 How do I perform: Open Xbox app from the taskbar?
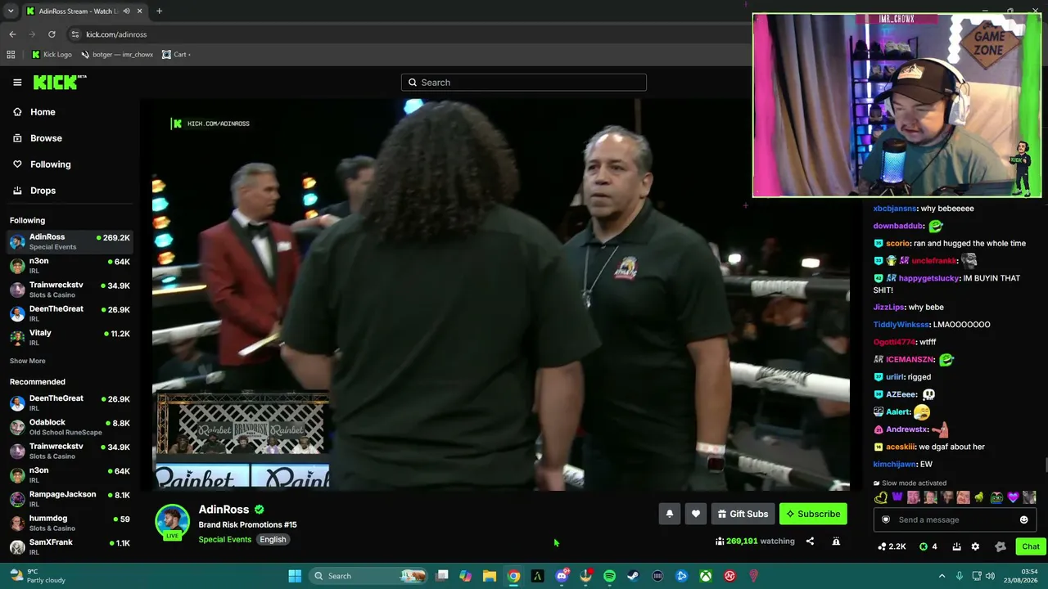[705, 576]
